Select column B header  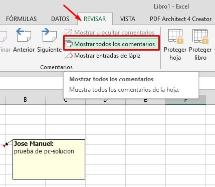tap(25, 100)
